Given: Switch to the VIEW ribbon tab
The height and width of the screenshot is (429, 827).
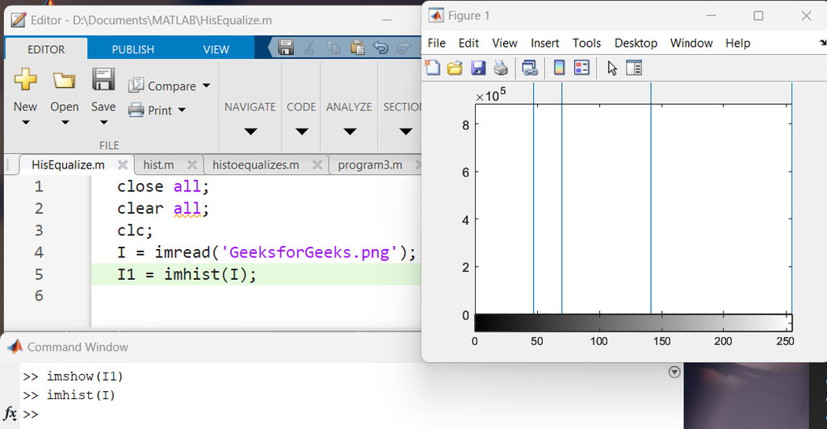Looking at the screenshot, I should coord(216,49).
